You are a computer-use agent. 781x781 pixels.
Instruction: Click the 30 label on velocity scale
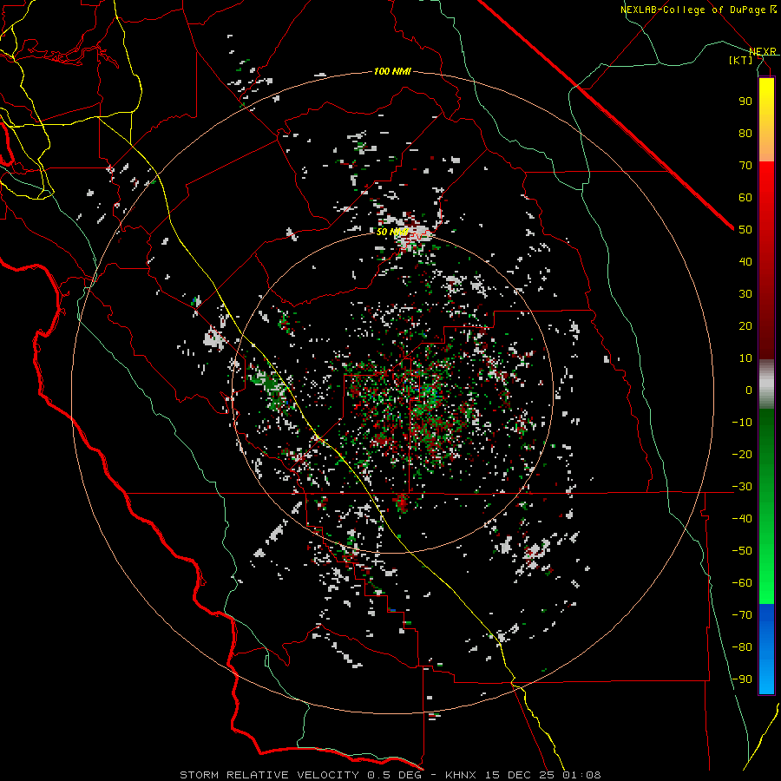tap(745, 294)
